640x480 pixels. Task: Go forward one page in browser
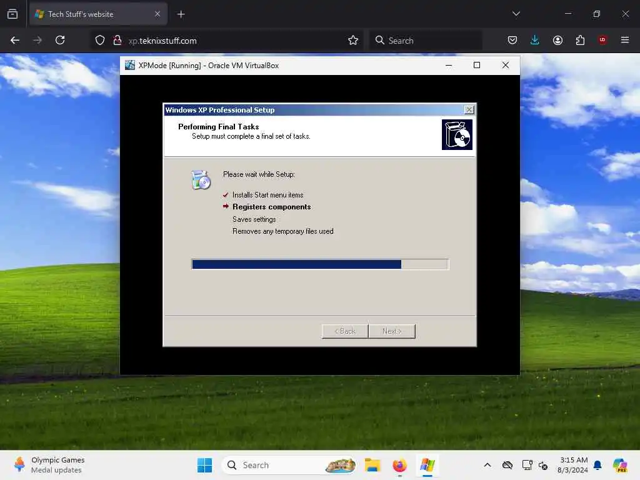pyautogui.click(x=37, y=40)
